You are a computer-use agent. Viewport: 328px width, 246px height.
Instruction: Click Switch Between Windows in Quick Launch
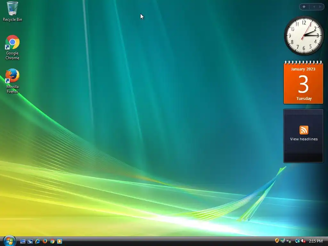pyautogui.click(x=30, y=241)
